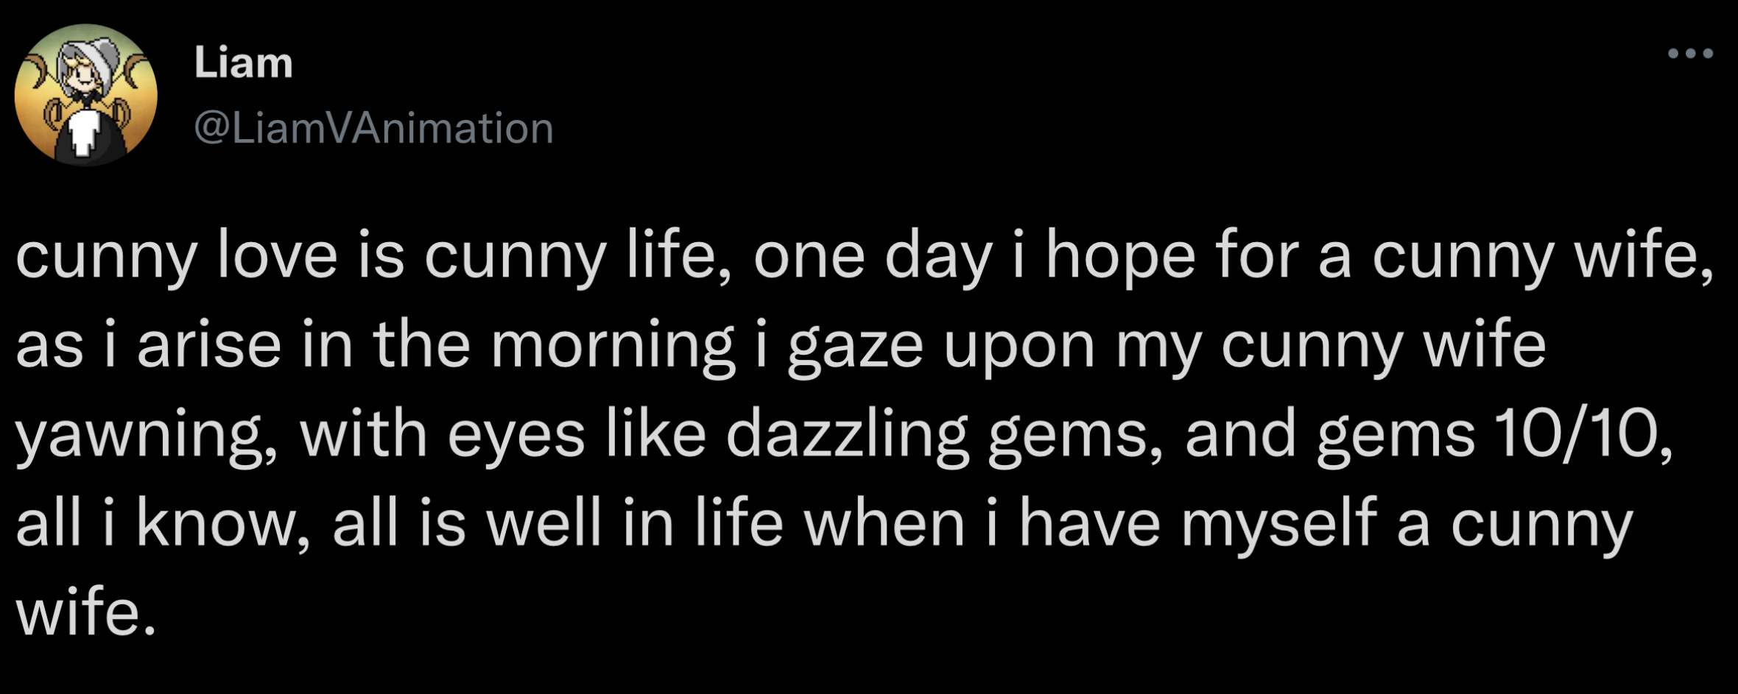Click the @LiamVAnimation handle
Viewport: 1738px width, 694px height.
(x=373, y=128)
